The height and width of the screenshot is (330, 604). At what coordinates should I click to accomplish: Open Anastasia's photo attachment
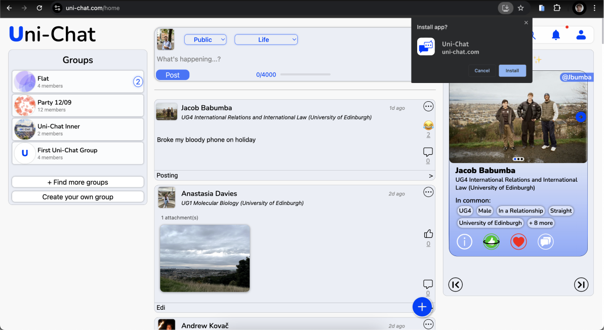tap(205, 258)
